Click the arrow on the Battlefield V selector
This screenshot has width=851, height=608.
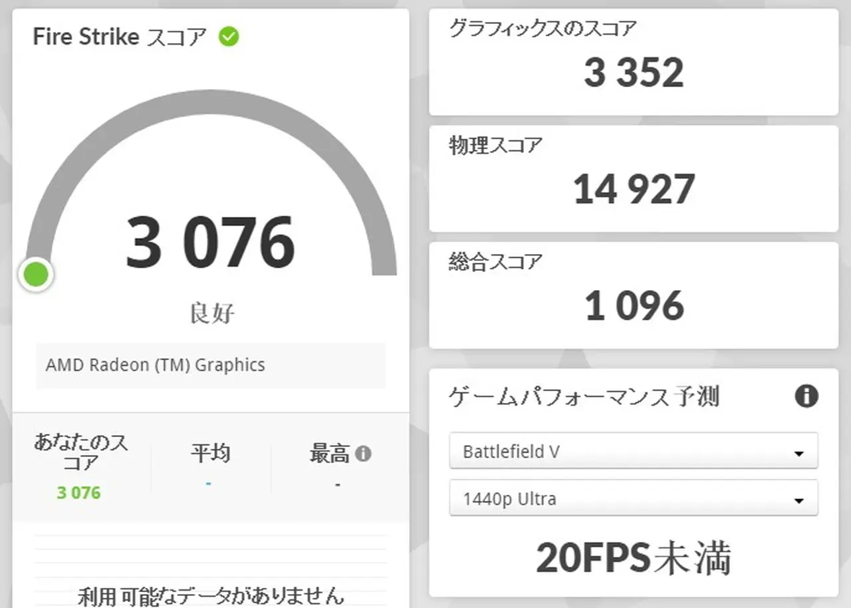[798, 453]
